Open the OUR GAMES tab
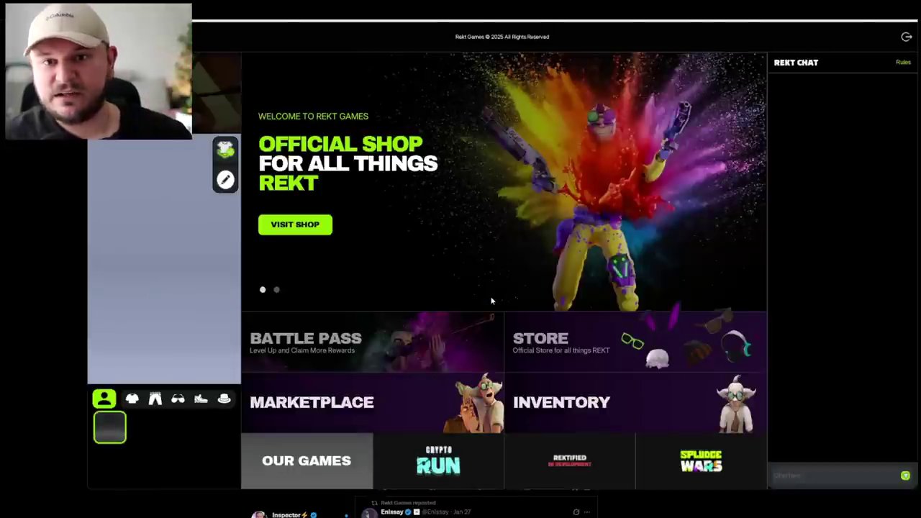921x518 pixels. [x=307, y=460]
